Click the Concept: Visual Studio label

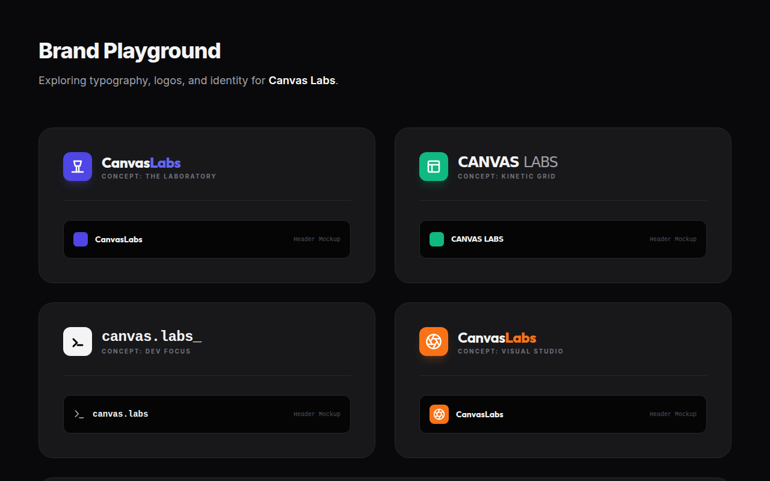pos(511,351)
